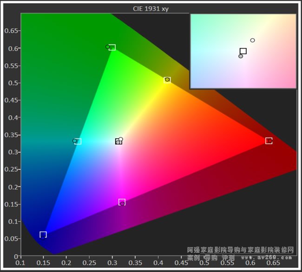Image resolution: width=302 pixels, height=272 pixels.
Task: Select the cyan secondary target square
Action: (78, 141)
